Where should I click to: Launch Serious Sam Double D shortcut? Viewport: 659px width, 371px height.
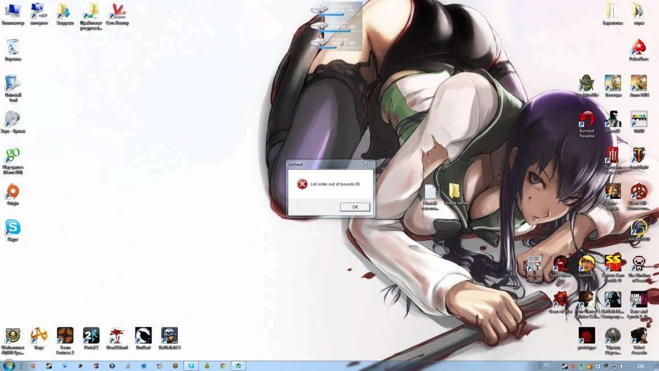(613, 268)
